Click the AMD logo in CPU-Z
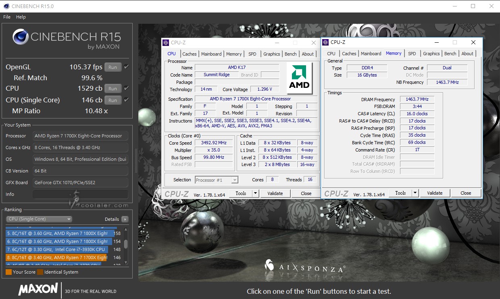Image resolution: width=500 pixels, height=299 pixels. point(299,78)
